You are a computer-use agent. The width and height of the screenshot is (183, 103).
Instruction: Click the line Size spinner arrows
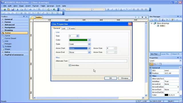[x=77, y=36]
